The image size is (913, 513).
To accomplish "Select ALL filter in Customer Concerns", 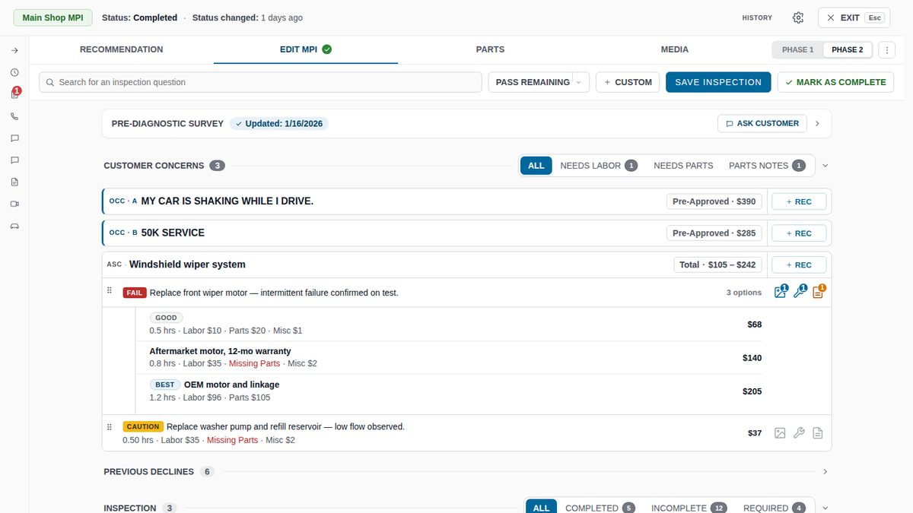I will (x=536, y=166).
